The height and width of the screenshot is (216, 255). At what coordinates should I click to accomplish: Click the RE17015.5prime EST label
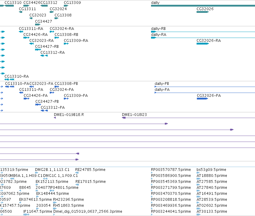point(90,182)
